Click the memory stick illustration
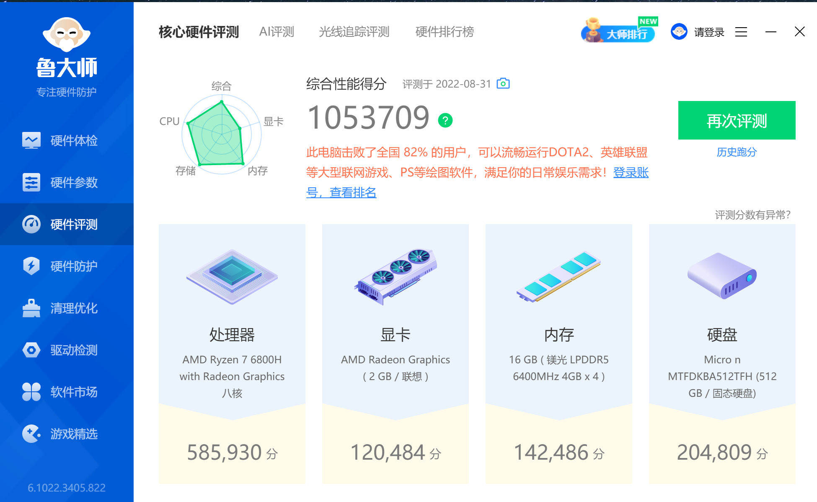817x502 pixels. (x=559, y=277)
